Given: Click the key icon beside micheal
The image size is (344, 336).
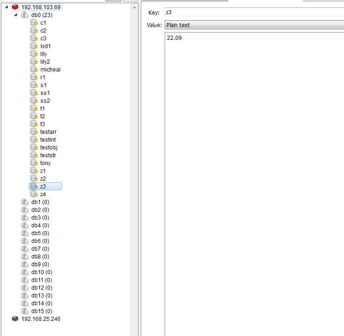Looking at the screenshot, I should pyautogui.click(x=34, y=70).
